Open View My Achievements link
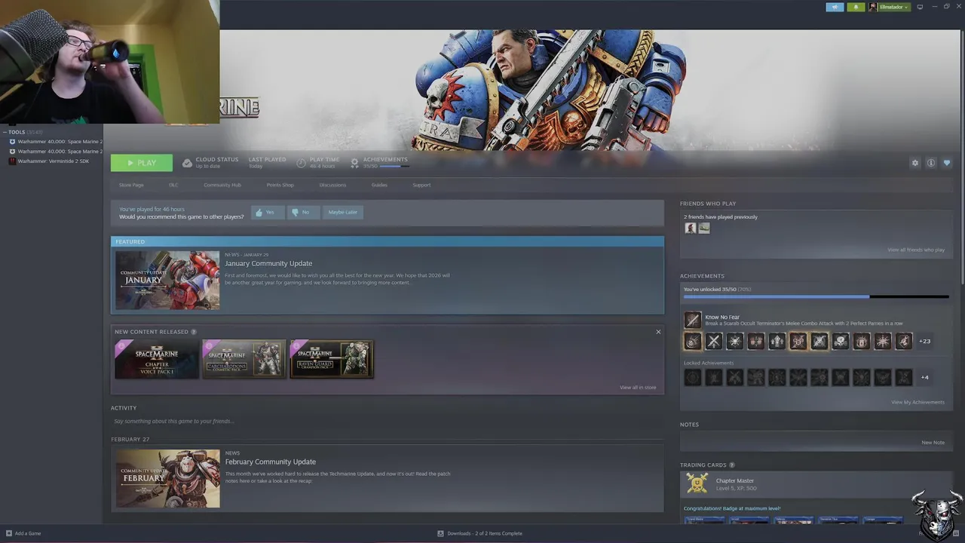The height and width of the screenshot is (543, 965). pos(918,402)
